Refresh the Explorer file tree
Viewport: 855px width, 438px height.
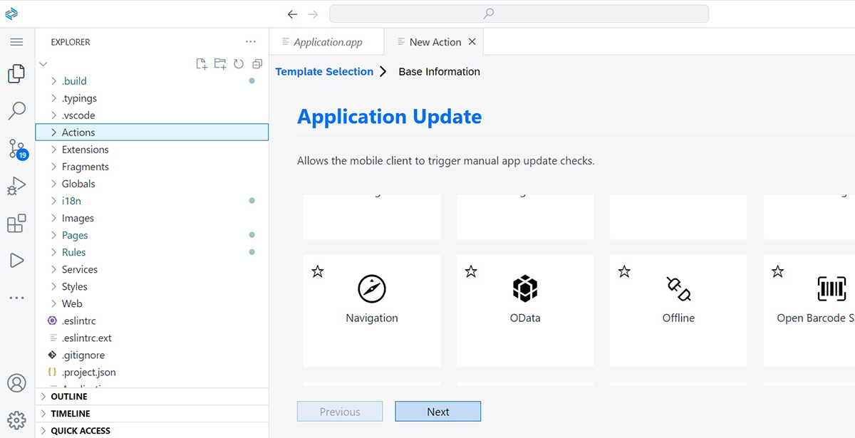point(239,64)
